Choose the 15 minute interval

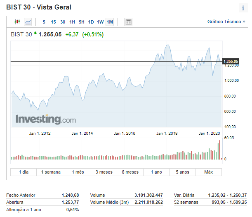[x=53, y=22]
